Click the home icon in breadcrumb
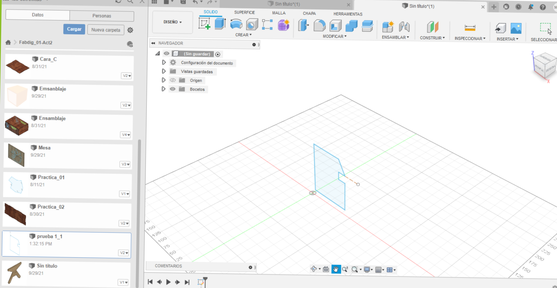The width and height of the screenshot is (557, 288). pyautogui.click(x=8, y=42)
